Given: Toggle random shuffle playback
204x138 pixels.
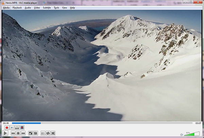Looking at the screenshot, I should [53, 133].
